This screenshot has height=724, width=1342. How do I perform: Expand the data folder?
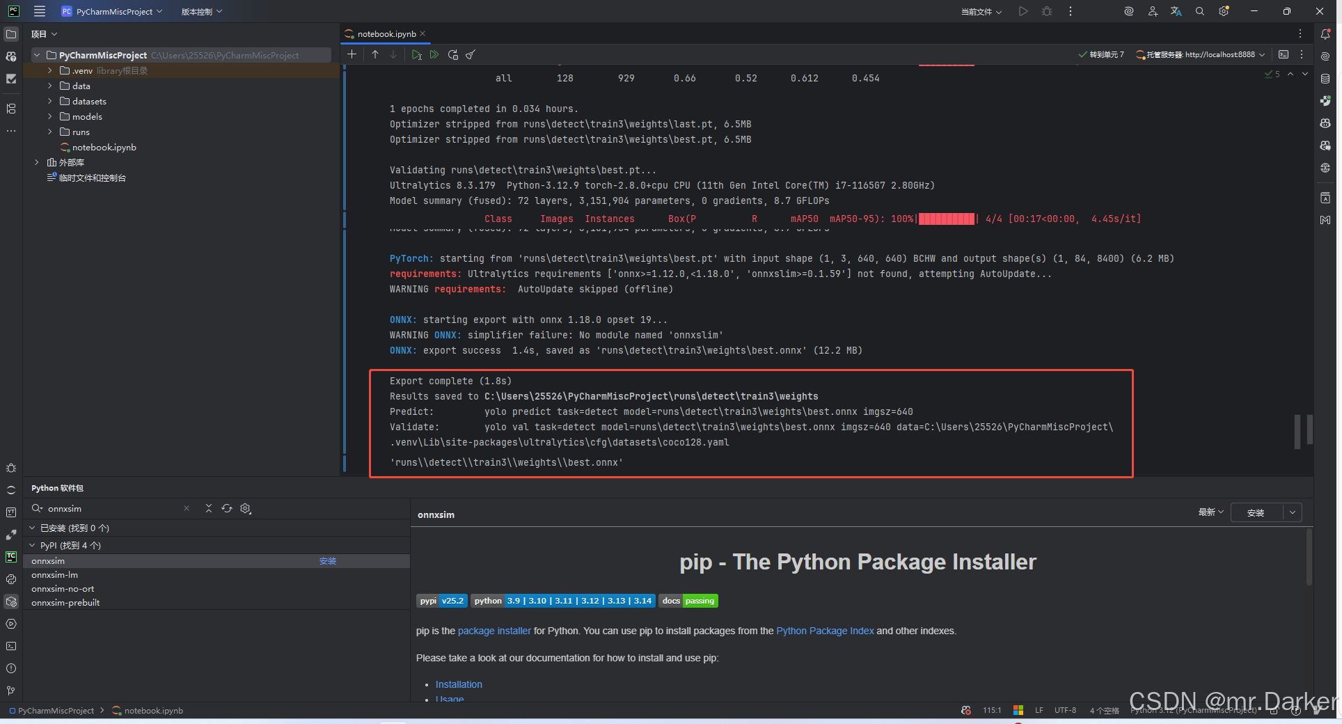click(49, 86)
